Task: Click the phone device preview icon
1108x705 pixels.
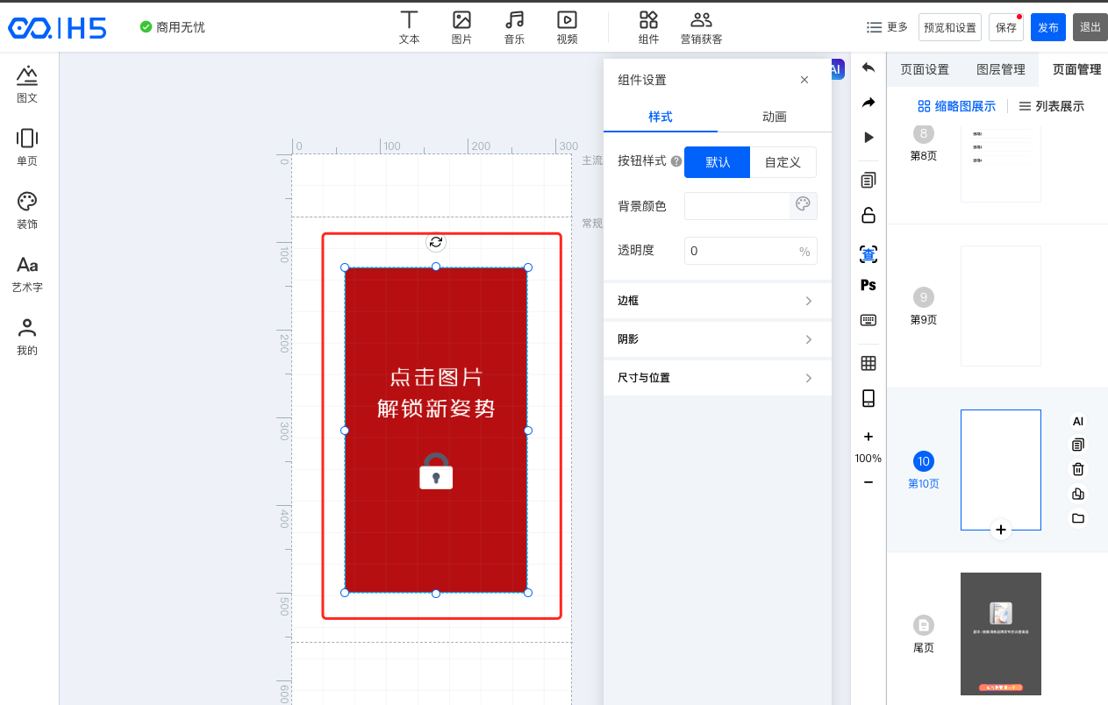Action: [x=869, y=399]
